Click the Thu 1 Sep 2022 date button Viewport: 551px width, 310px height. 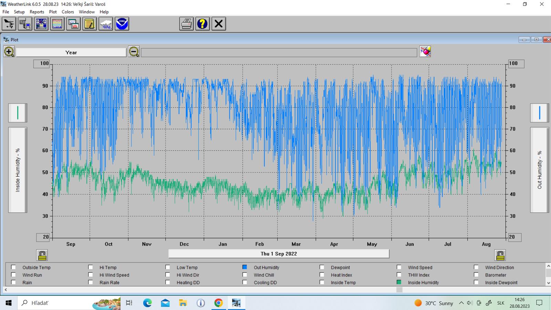(279, 254)
